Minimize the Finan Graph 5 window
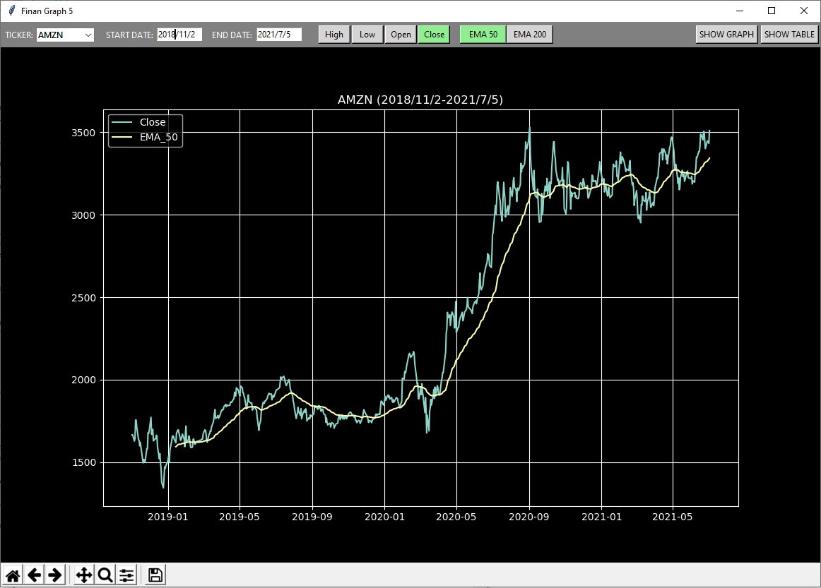821x588 pixels. 740,11
